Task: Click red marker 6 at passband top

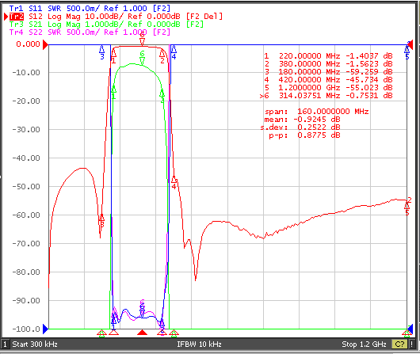Action: [x=142, y=39]
